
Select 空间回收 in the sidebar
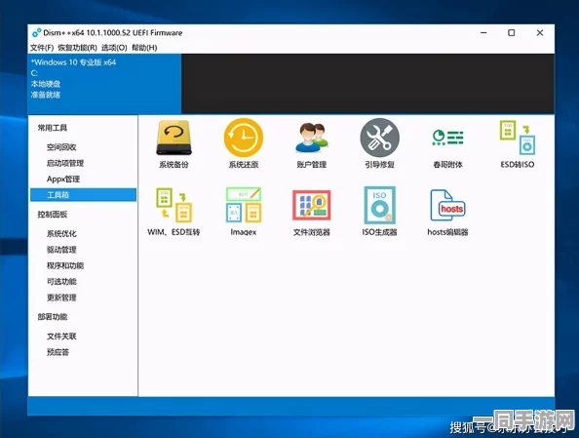coord(61,147)
